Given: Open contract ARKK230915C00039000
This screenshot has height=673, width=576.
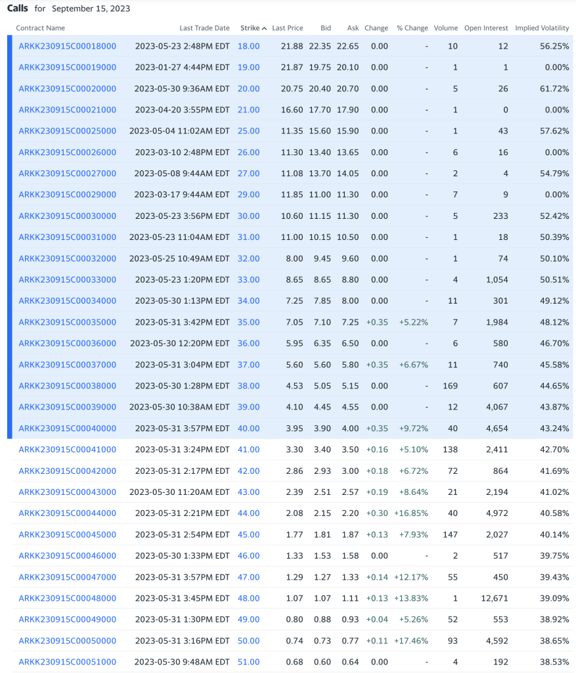Looking at the screenshot, I should coord(68,407).
